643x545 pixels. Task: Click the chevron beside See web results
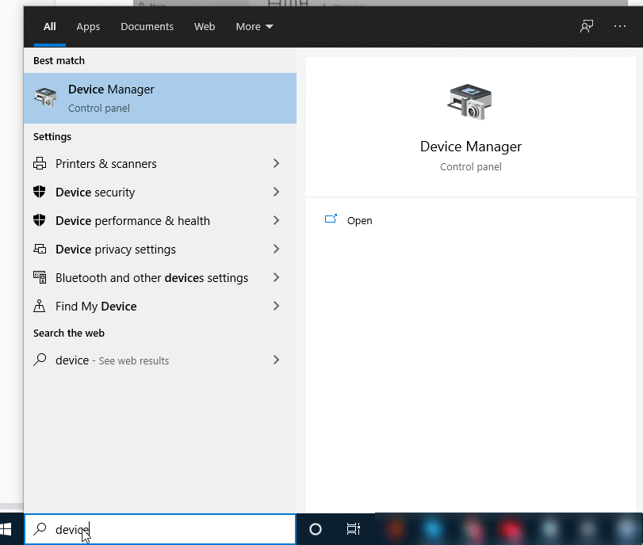click(x=275, y=360)
